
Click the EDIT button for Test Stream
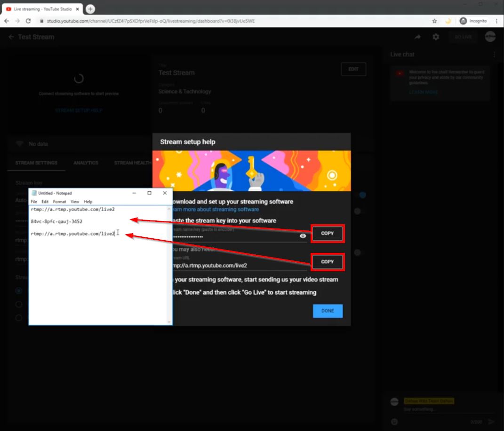[353, 69]
